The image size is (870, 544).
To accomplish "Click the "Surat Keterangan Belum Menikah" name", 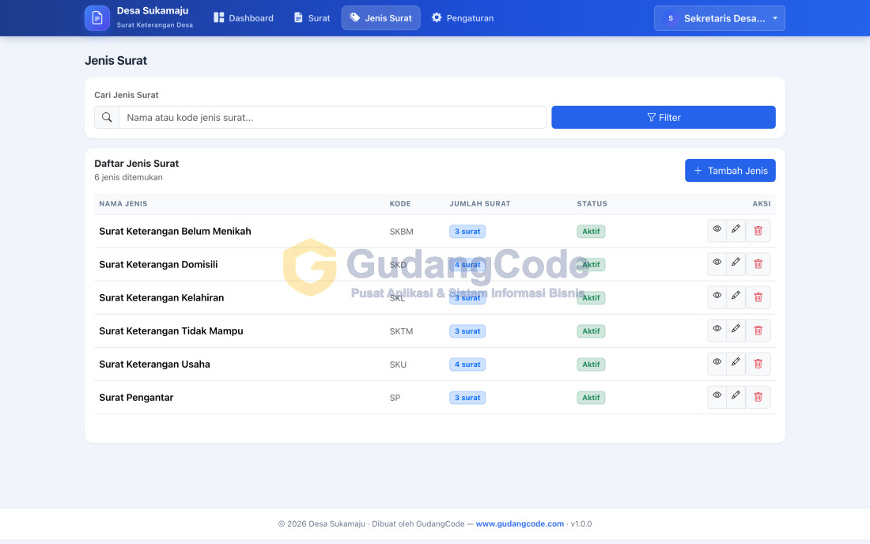I will (175, 231).
